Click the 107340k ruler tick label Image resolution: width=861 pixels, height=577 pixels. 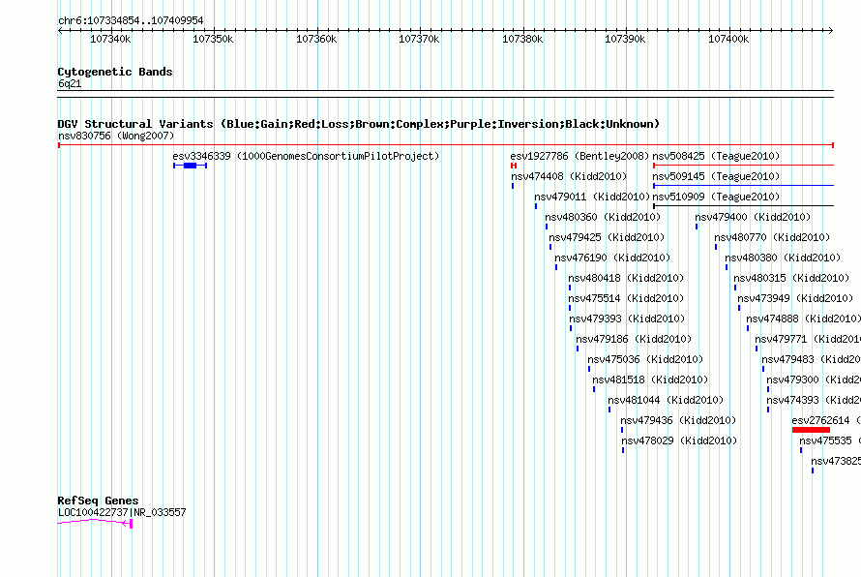(110, 39)
